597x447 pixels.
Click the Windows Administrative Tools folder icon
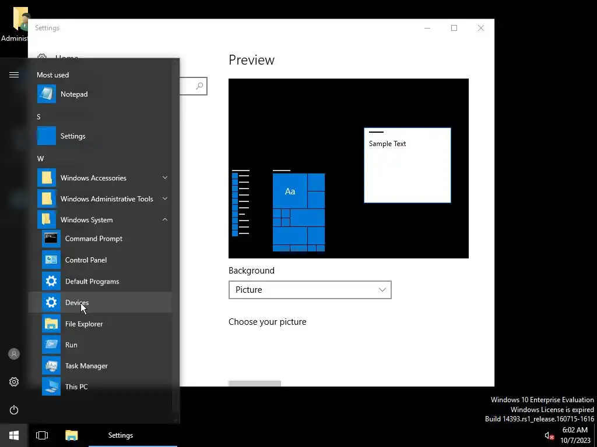[47, 198]
